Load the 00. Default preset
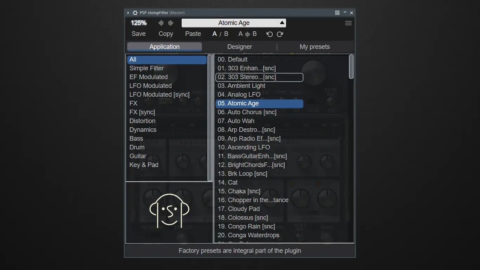 259,59
